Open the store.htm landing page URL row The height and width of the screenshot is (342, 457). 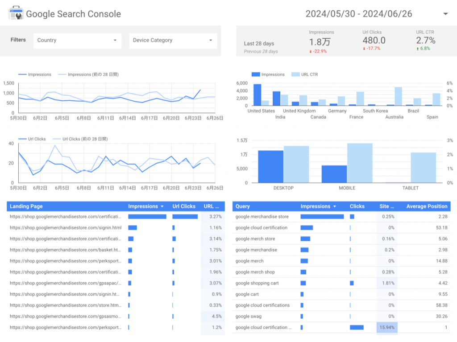[x=116, y=305]
